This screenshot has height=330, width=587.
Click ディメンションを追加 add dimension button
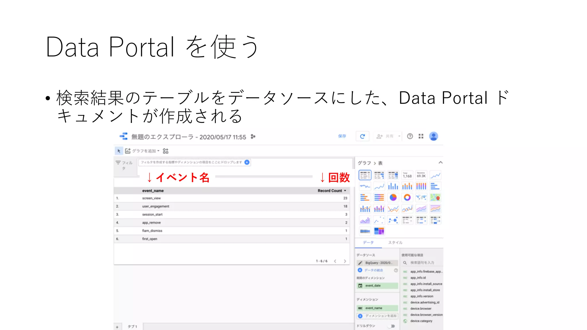point(377,316)
